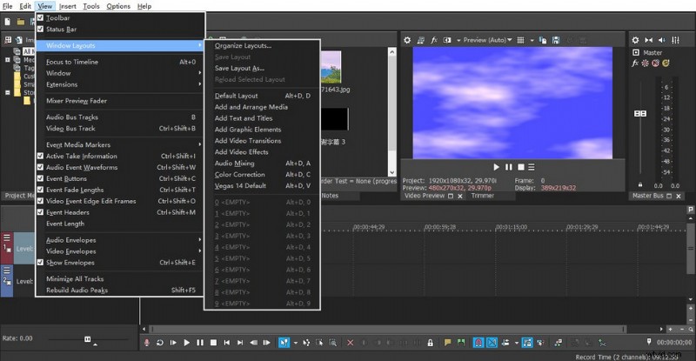Viewport: 696px width, 361px height.
Task: Play the Video Preview window
Action: pos(496,167)
